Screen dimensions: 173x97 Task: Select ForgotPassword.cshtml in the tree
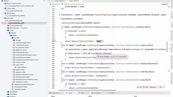[x=23, y=57]
